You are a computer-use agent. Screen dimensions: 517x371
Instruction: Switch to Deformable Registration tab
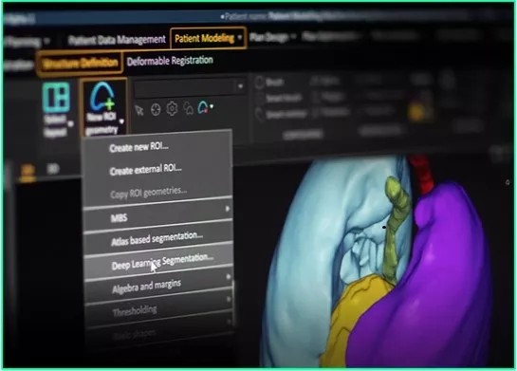[x=170, y=61]
